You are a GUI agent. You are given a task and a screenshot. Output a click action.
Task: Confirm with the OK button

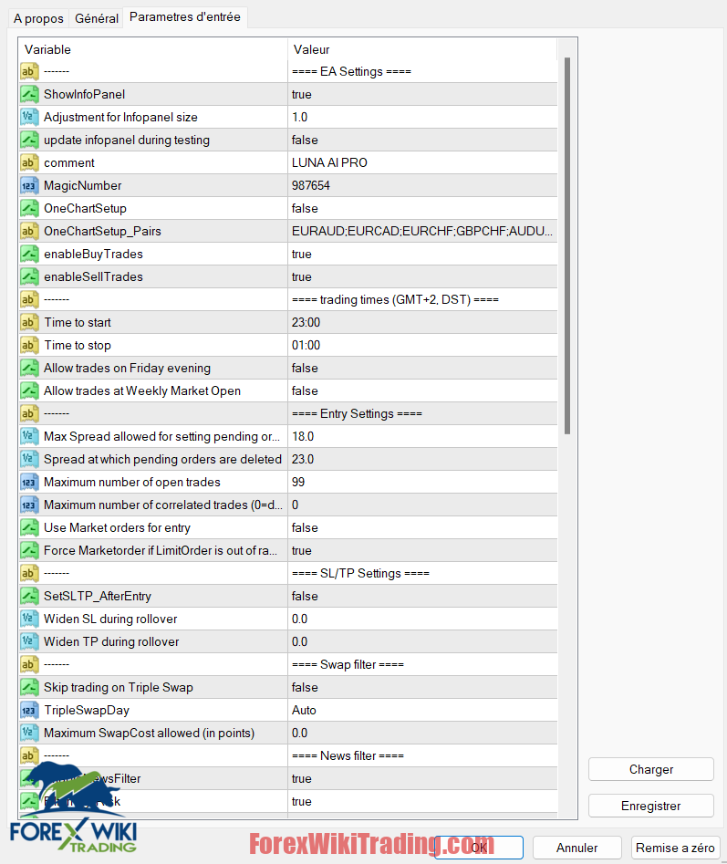click(x=479, y=848)
